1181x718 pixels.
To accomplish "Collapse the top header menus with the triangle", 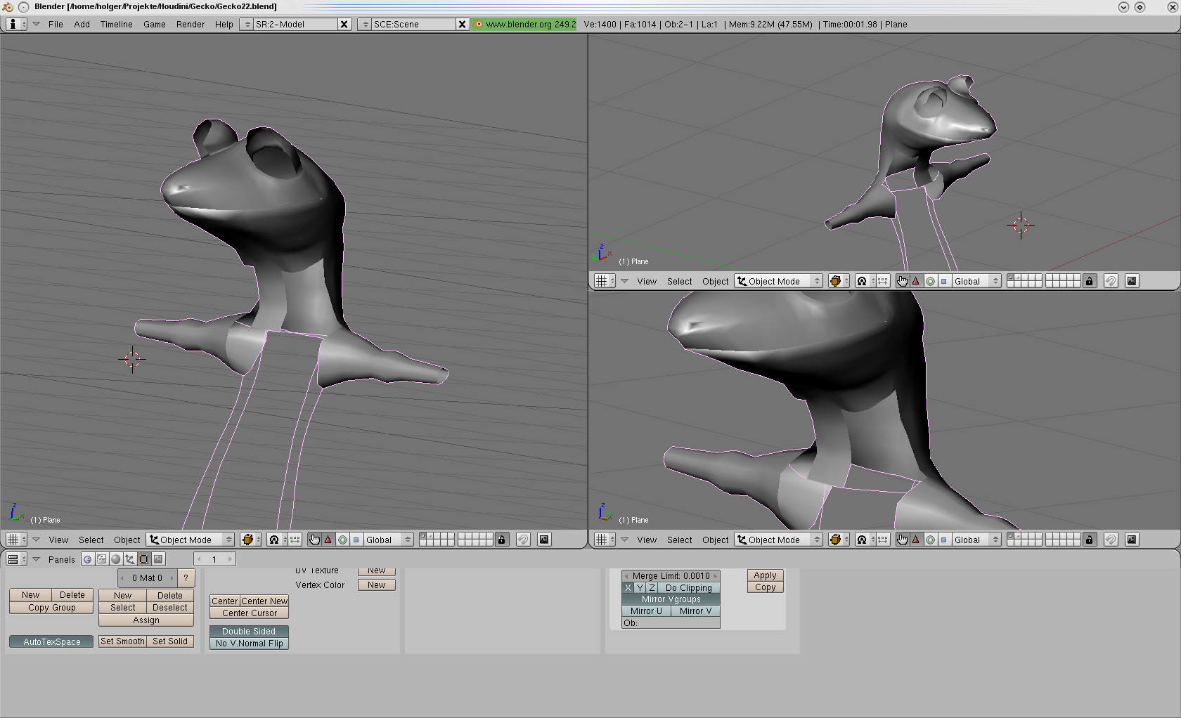I will (x=36, y=24).
